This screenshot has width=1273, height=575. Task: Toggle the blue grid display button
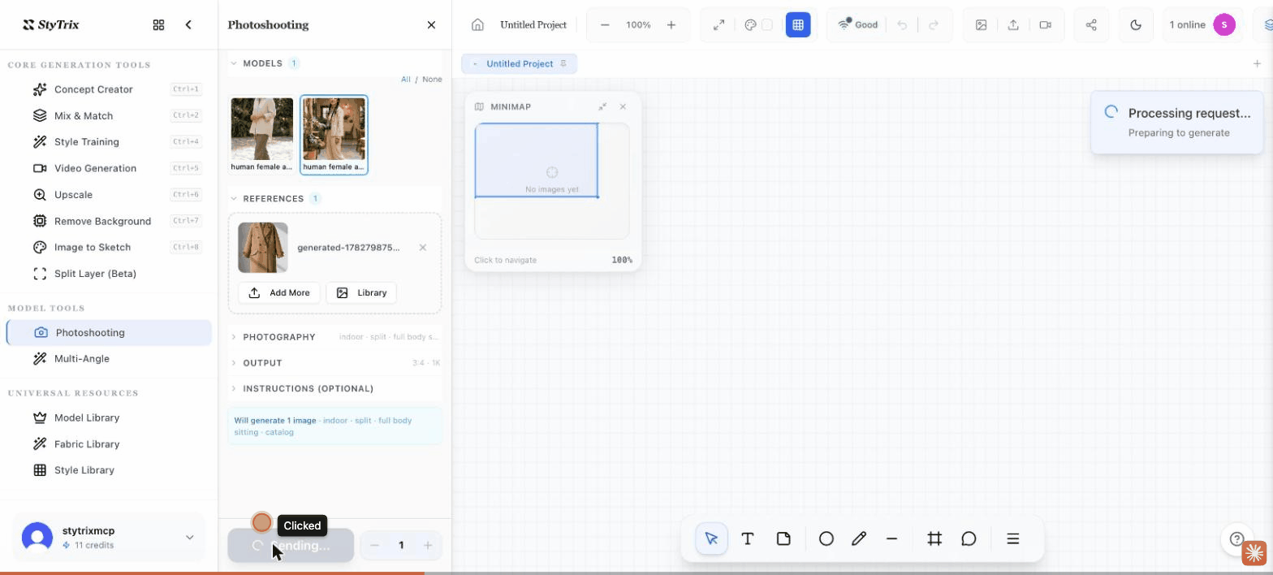pyautogui.click(x=798, y=24)
